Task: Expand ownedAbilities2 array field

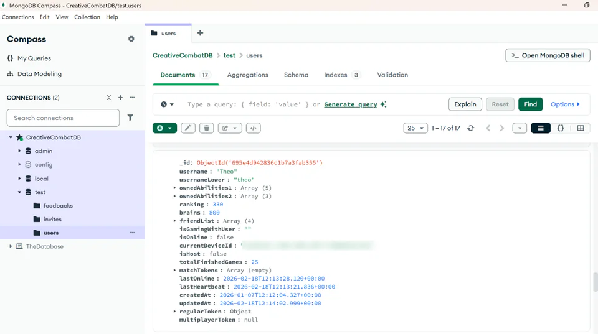Action: point(174,196)
